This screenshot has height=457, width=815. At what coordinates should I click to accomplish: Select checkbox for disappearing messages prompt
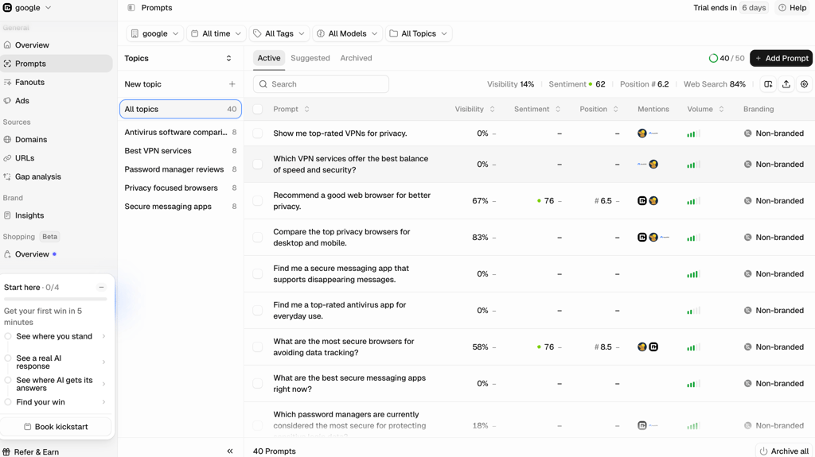click(x=258, y=273)
